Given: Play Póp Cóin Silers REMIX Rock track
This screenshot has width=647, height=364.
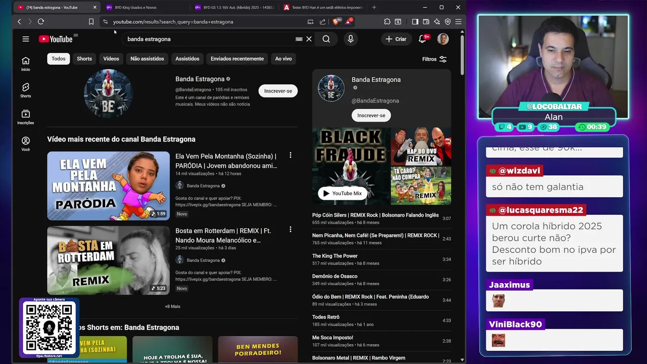Looking at the screenshot, I should pos(382,218).
